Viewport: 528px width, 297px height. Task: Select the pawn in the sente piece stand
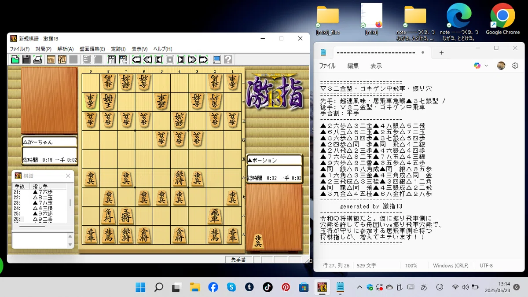pyautogui.click(x=257, y=241)
